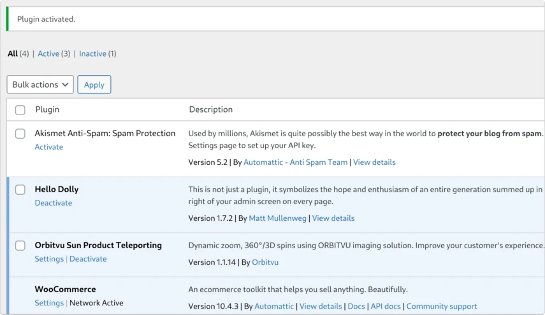This screenshot has width=545, height=315.
Task: Open WooCommerce Community support link
Action: tap(442, 306)
